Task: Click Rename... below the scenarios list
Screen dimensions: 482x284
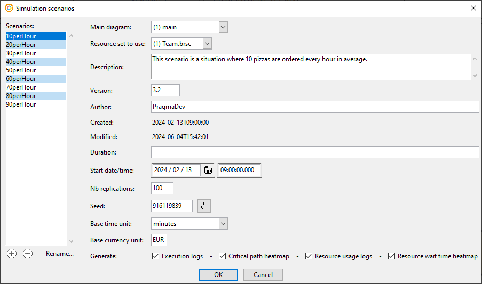Action: click(60, 254)
